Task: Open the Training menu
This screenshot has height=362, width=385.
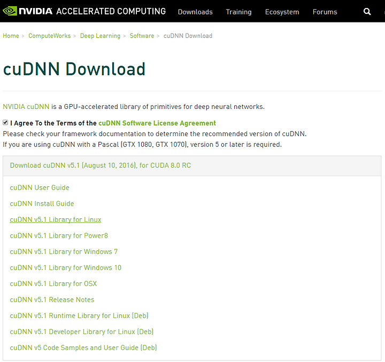Action: [238, 12]
